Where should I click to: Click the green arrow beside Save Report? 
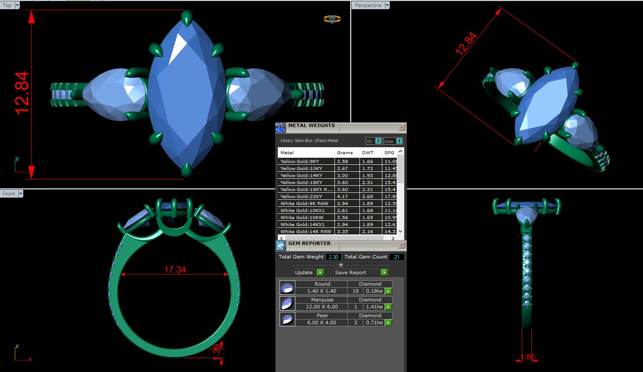tap(384, 273)
